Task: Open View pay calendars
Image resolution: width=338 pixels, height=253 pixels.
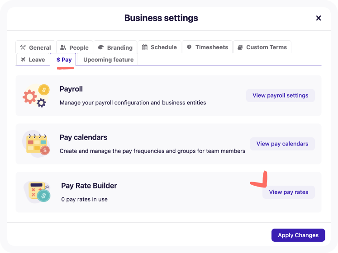Action: pos(282,144)
